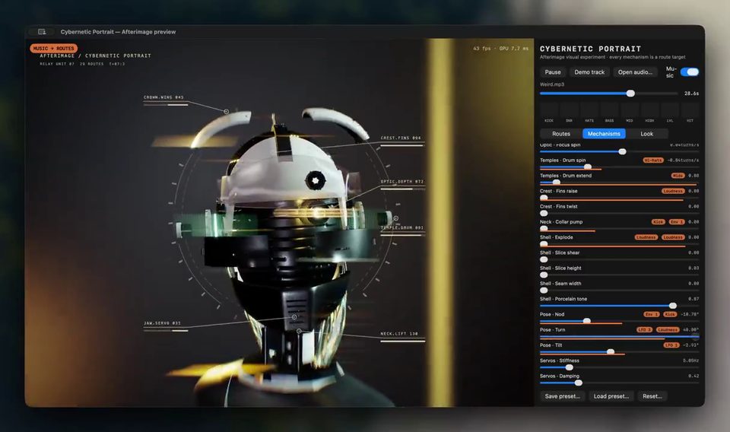This screenshot has width=730, height=432.
Task: Save the current settings with Save preset...
Action: coord(563,396)
